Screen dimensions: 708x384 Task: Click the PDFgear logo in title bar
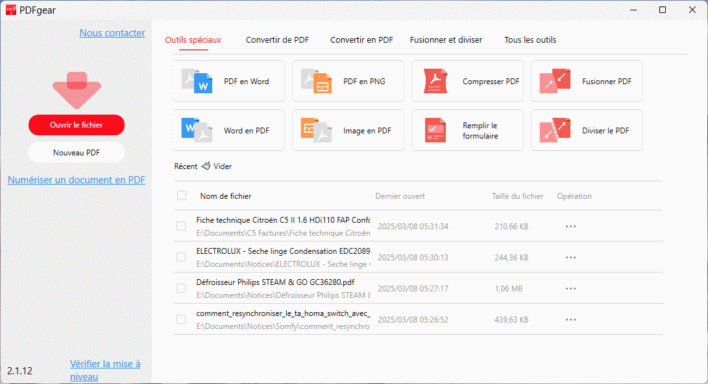pyautogui.click(x=11, y=10)
